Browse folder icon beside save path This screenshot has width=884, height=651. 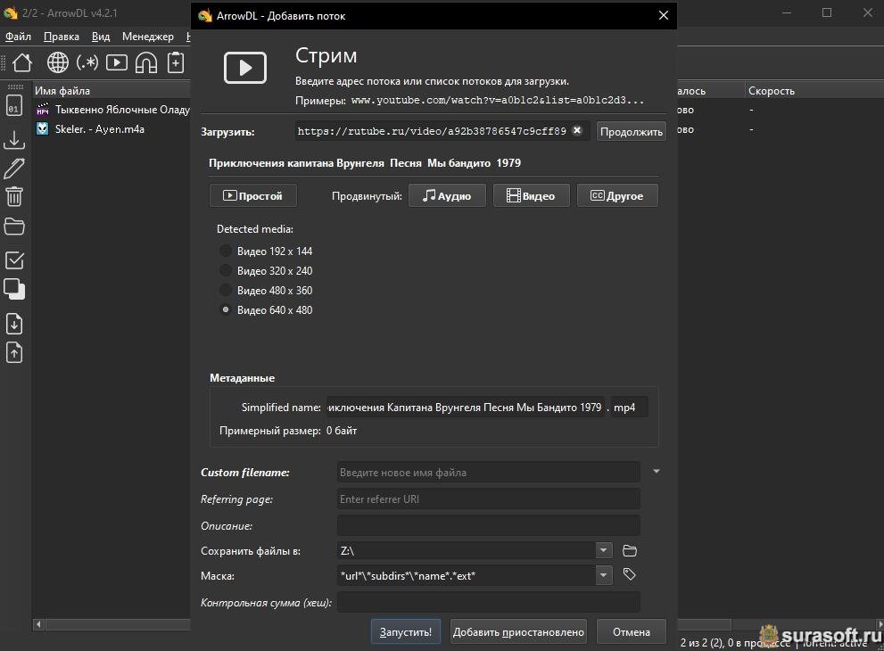pos(630,550)
